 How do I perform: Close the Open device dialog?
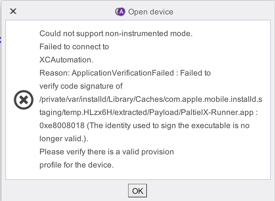tap(13, 11)
